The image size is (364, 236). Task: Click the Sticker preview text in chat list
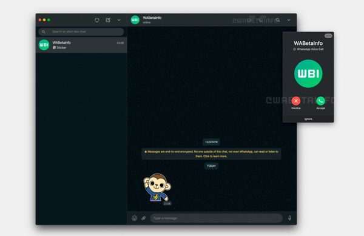61,47
